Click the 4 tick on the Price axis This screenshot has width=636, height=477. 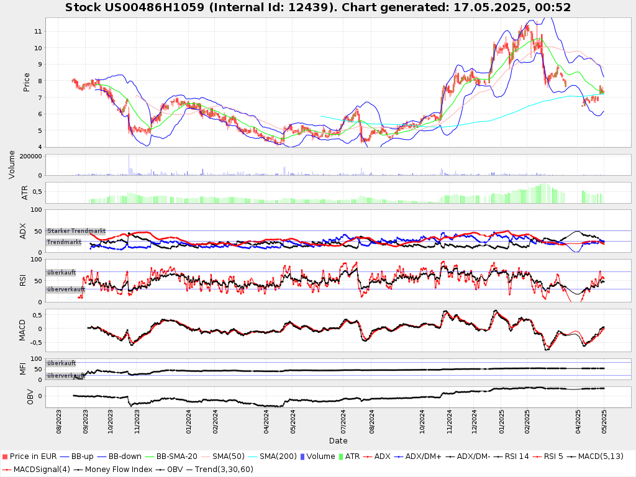click(40, 147)
